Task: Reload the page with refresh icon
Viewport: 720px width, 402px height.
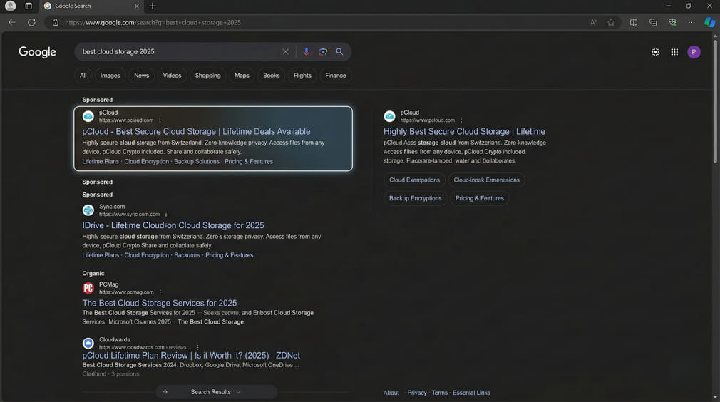Action: [31, 22]
